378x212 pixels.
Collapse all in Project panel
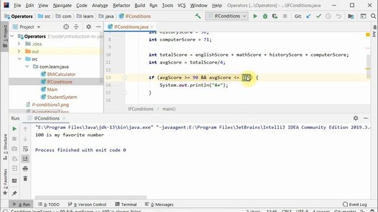[x=76, y=26]
